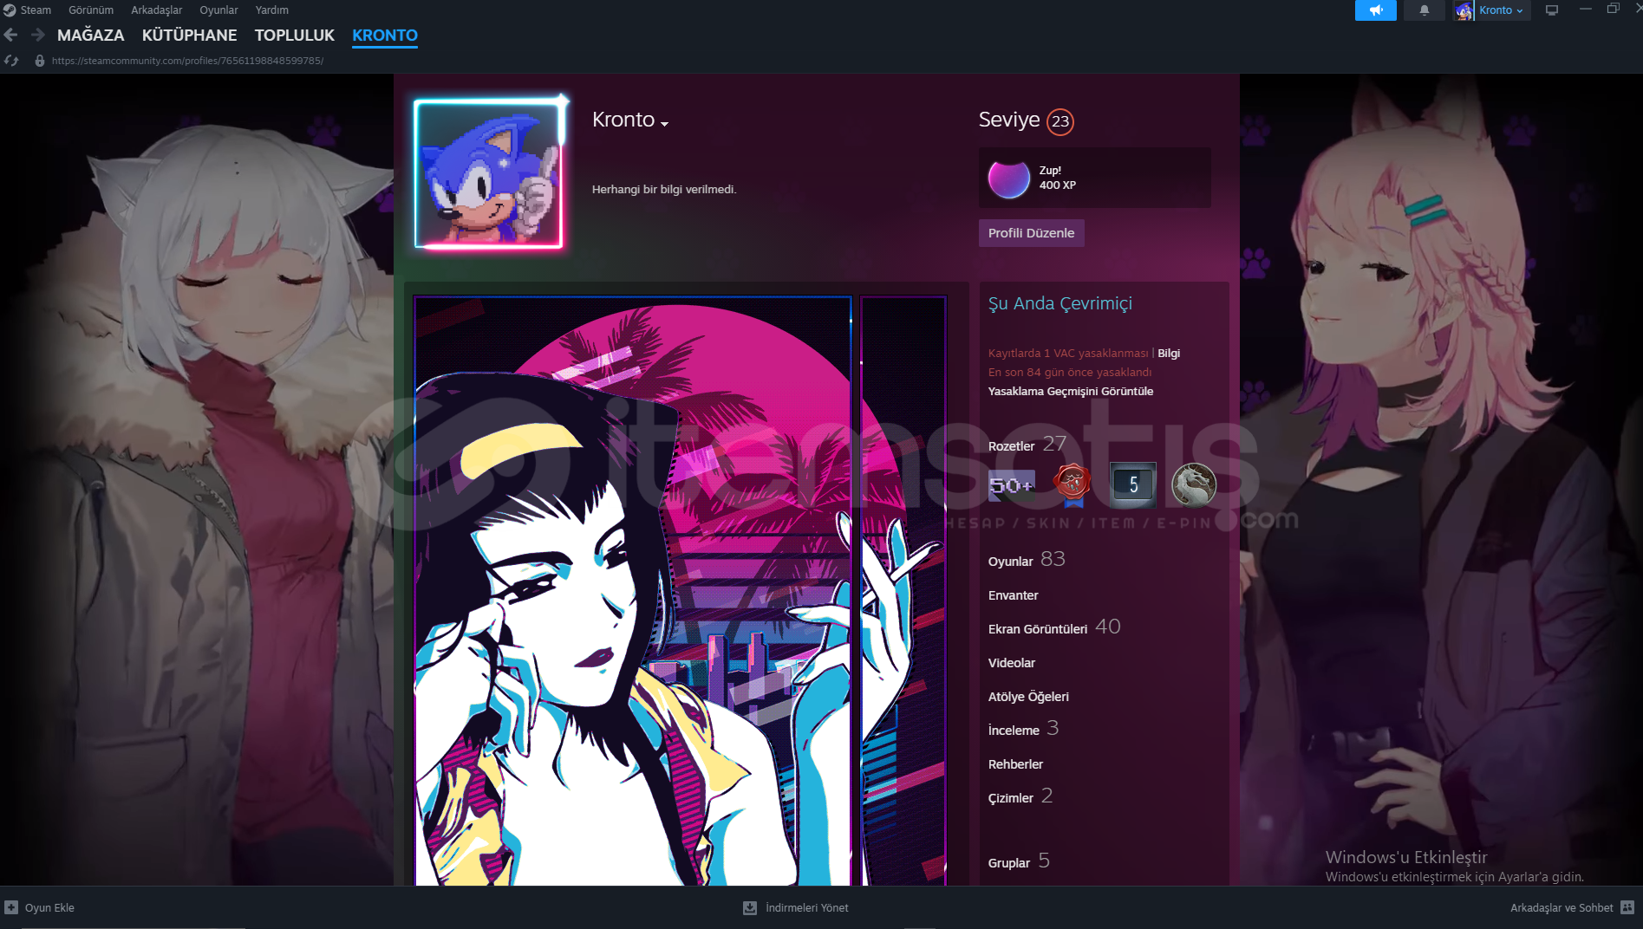The image size is (1643, 929).
Task: Open the narrow side artwork showcase
Action: pyautogui.click(x=903, y=591)
